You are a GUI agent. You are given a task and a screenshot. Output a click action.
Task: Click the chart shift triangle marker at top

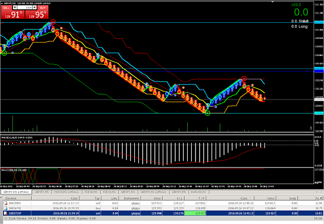click(273, 2)
